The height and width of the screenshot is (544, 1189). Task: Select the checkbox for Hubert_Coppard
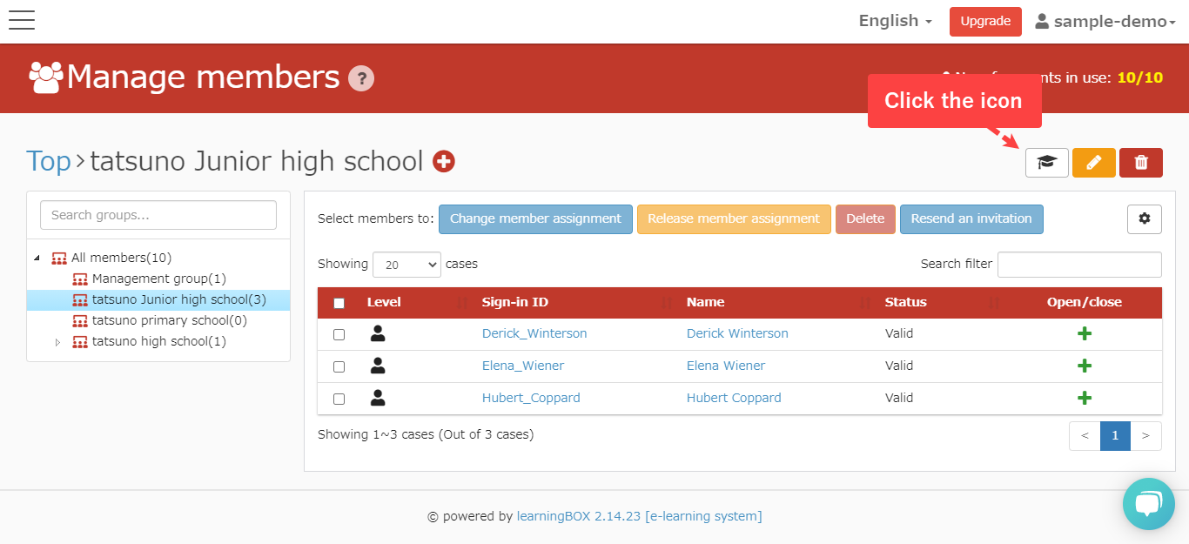(x=339, y=399)
